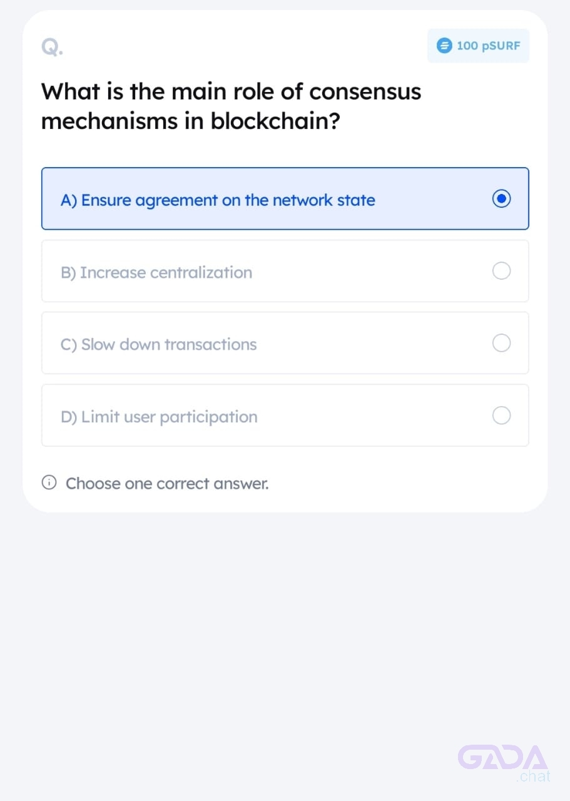Click the consensus mechanisms question heading
The image size is (570, 801).
(x=232, y=106)
